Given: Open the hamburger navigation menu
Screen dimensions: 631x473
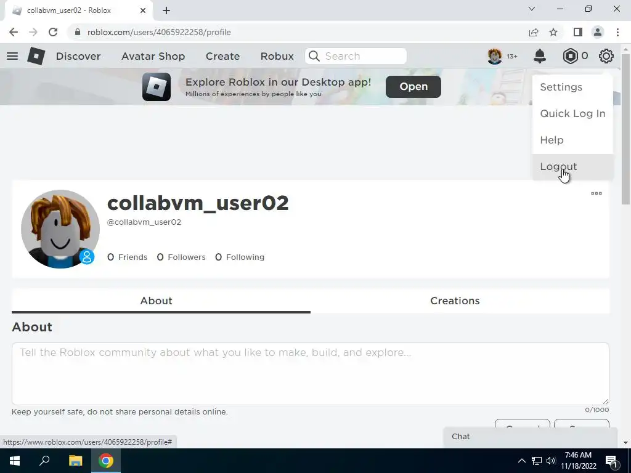Looking at the screenshot, I should (12, 56).
